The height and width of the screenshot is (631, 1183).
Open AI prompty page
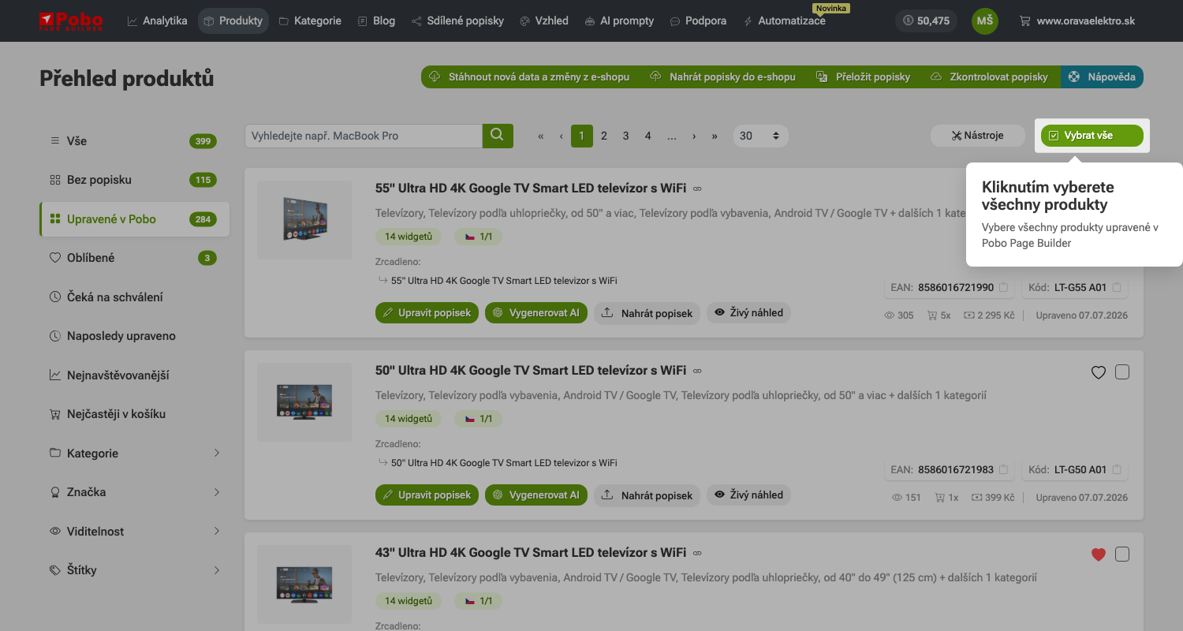click(619, 21)
